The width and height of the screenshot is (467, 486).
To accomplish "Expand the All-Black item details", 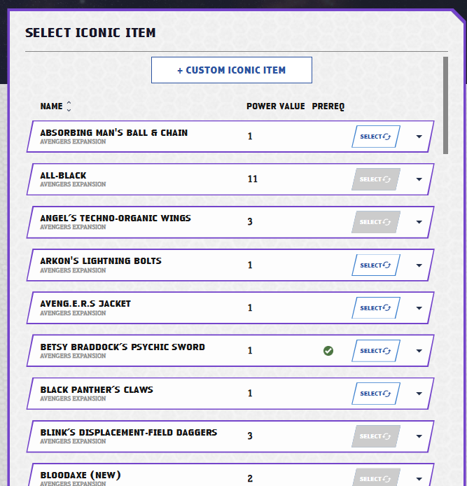I will pyautogui.click(x=419, y=180).
